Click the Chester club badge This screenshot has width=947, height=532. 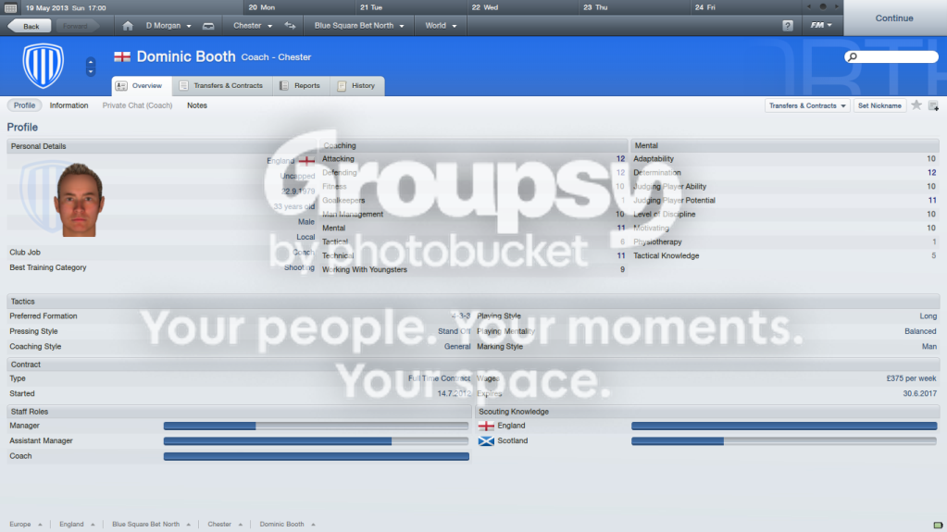pos(43,65)
